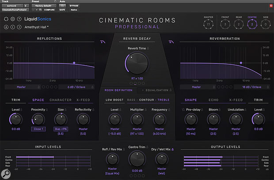The width and height of the screenshot is (274, 180).
Task: Click the preset copy icon next to COMPARE
Action: (40, 10)
